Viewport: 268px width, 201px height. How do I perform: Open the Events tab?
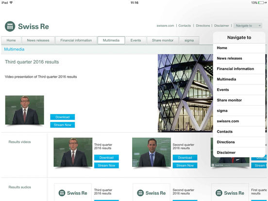click(x=136, y=40)
